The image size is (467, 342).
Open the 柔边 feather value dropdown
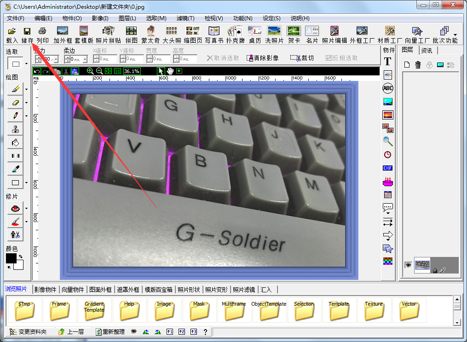[85, 59]
